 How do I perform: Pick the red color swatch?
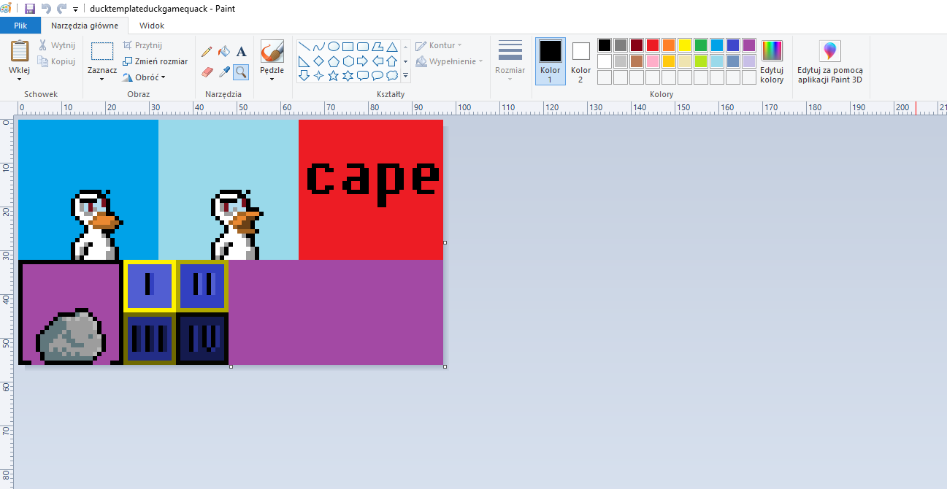[653, 45]
